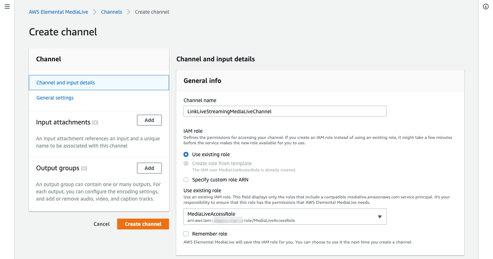
Task: Open AWS Elemental MediaLive breadcrumb link
Action: 58,12
